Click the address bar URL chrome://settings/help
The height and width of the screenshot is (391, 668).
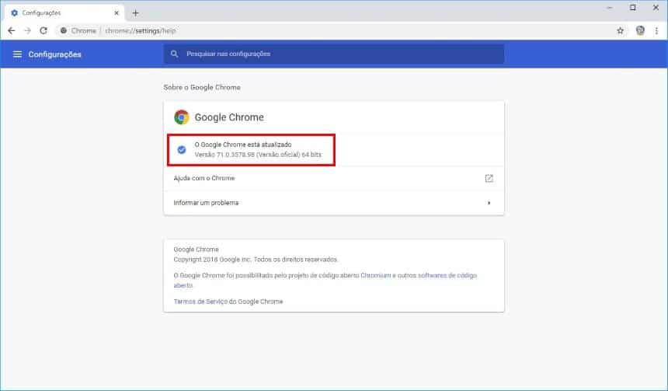141,30
